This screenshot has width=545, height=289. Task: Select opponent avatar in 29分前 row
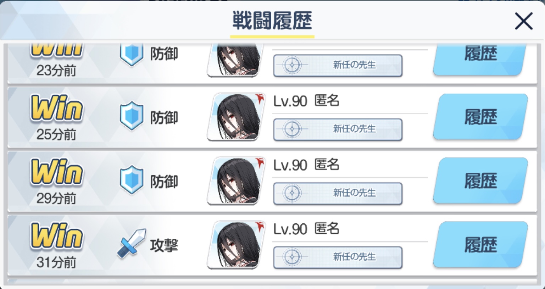tap(237, 181)
